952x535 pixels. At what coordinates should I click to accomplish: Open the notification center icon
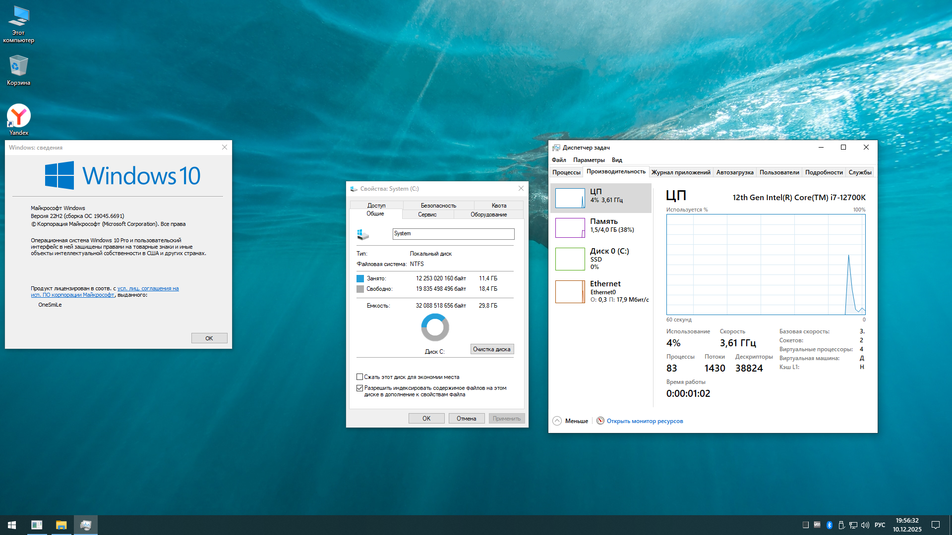click(x=936, y=525)
